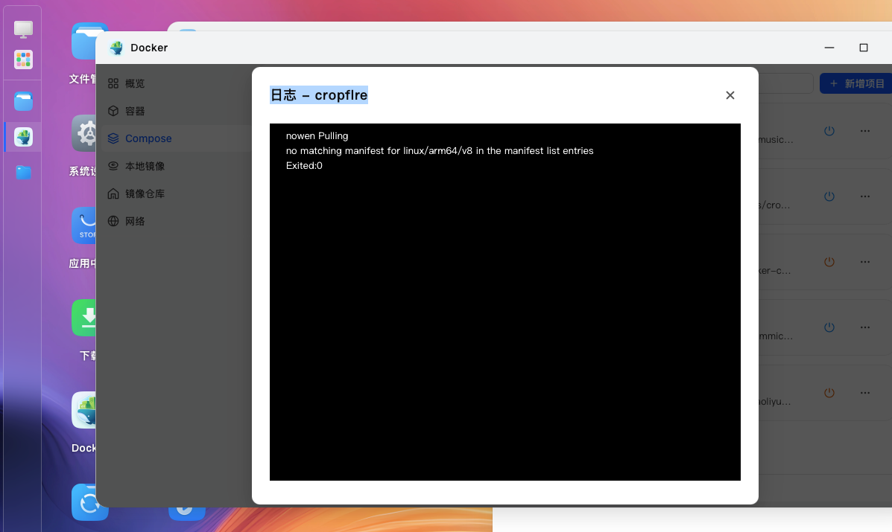Click the 'no matching manifest' log line
This screenshot has height=532, width=892.
point(440,150)
